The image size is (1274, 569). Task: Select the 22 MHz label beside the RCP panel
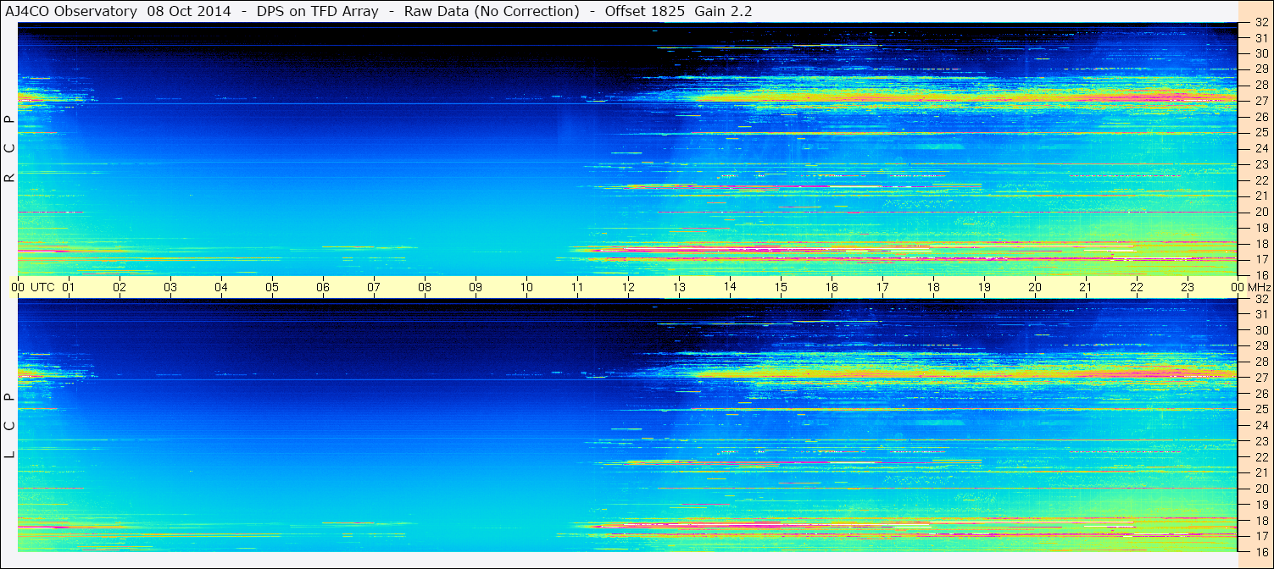click(1261, 180)
